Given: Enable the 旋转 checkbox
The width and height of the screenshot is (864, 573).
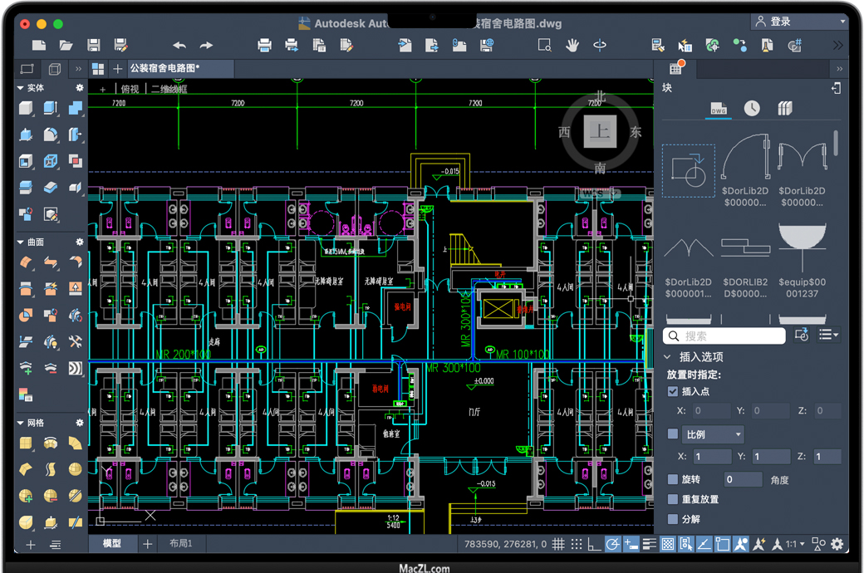Looking at the screenshot, I should point(673,480).
